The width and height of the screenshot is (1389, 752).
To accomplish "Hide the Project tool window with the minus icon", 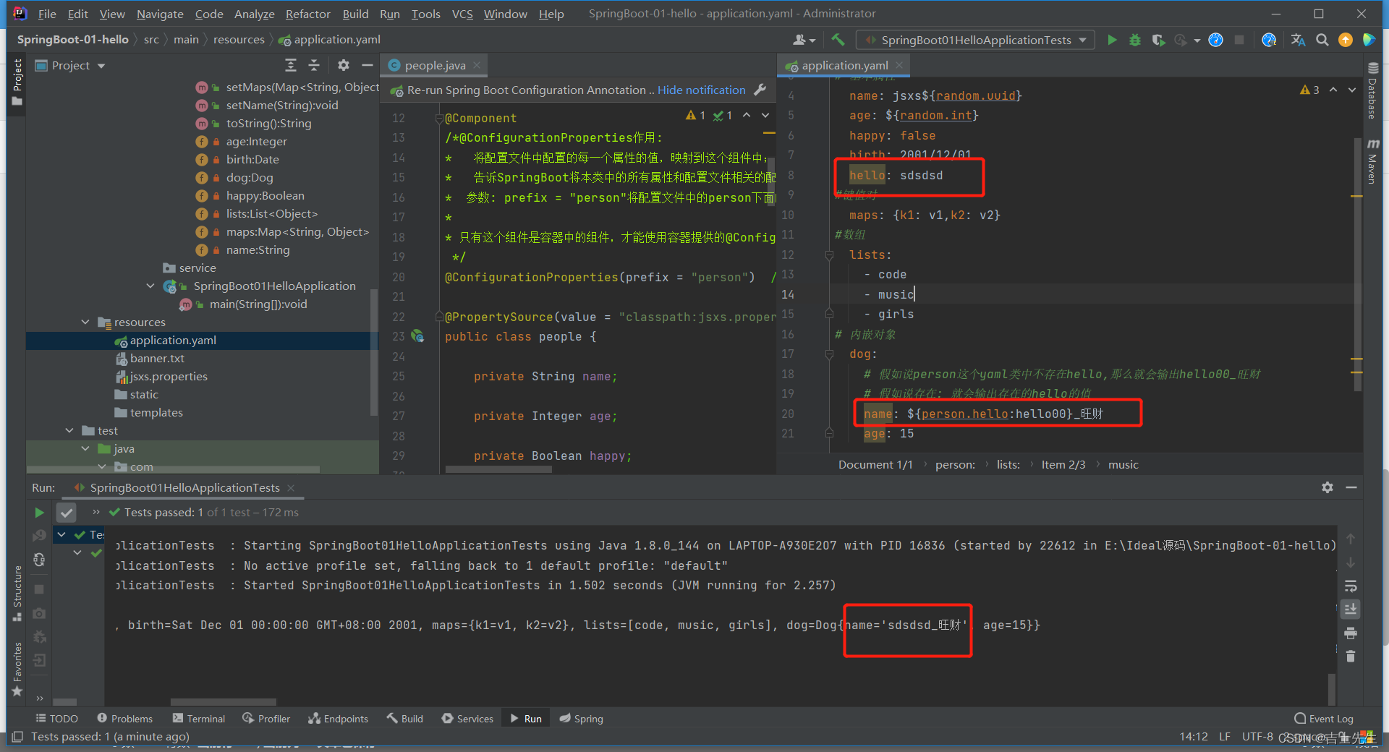I will [367, 65].
